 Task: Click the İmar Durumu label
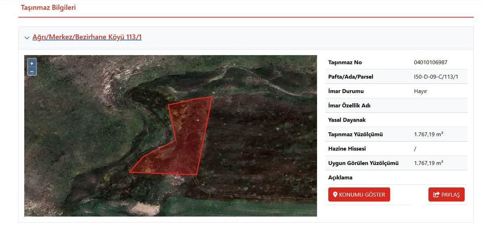[x=346, y=91]
